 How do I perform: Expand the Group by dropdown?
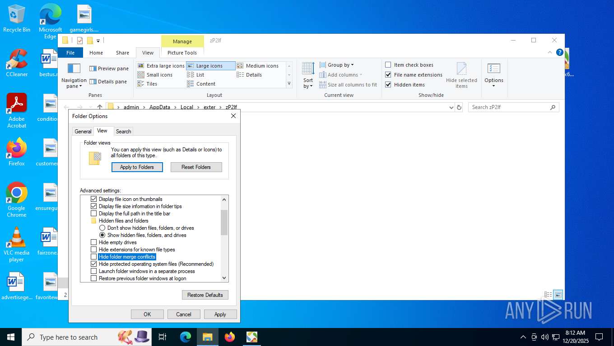(x=336, y=65)
